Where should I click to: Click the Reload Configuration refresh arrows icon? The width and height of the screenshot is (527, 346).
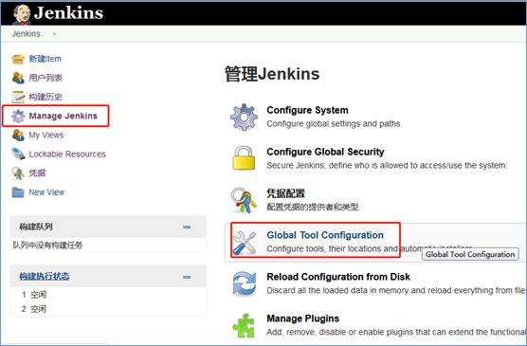click(245, 284)
